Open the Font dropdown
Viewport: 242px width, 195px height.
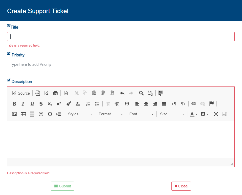click(x=141, y=114)
